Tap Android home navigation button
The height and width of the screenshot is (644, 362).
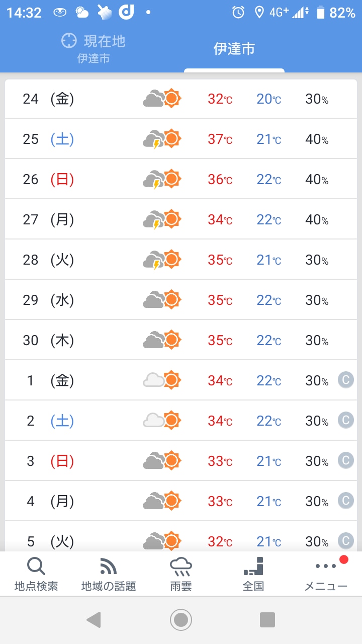pos(181,620)
